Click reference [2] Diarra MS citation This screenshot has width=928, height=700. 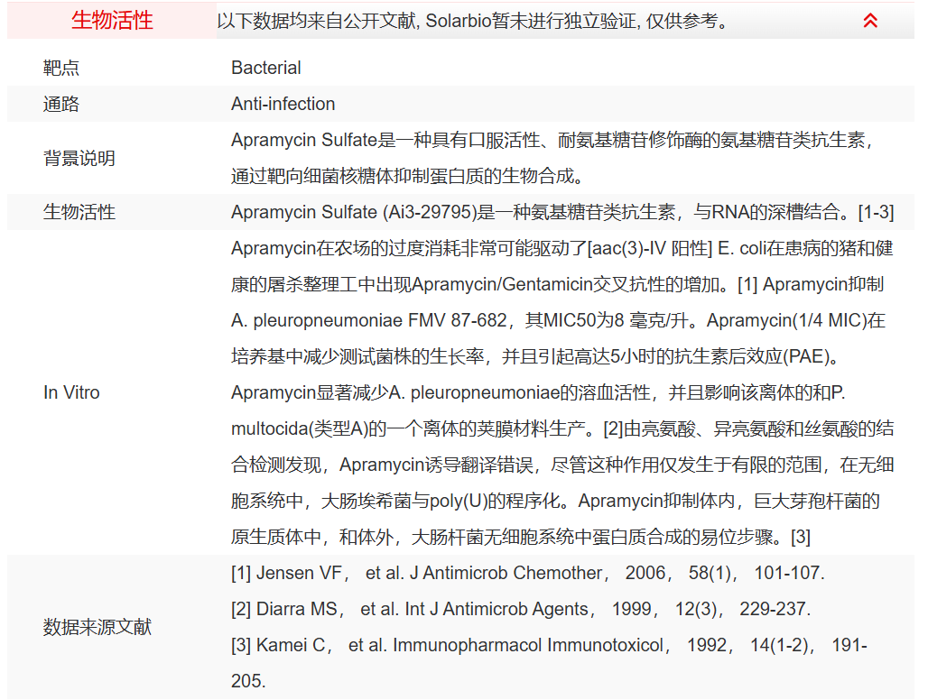(521, 609)
